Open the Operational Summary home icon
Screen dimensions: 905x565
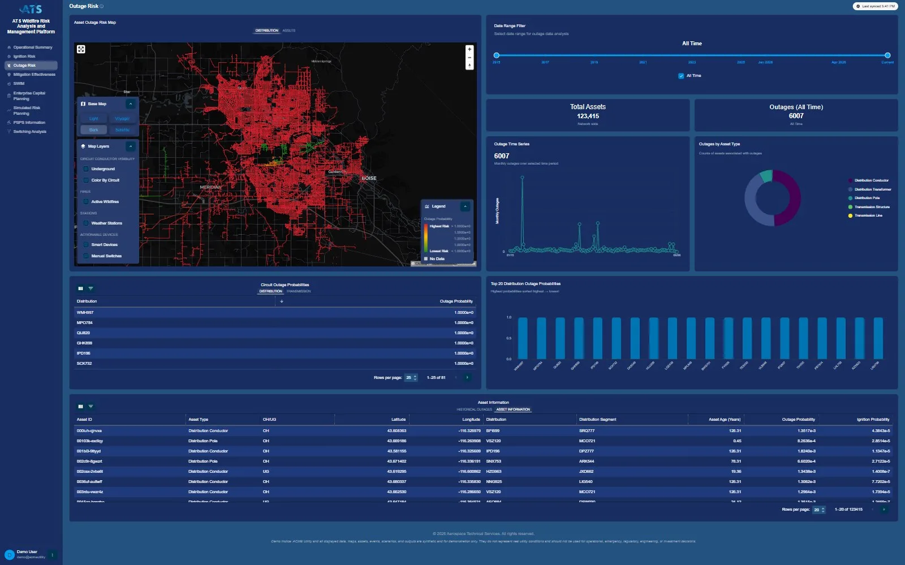coord(9,48)
